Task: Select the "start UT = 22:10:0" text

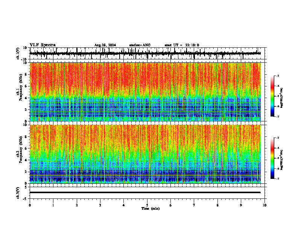Action: point(182,45)
